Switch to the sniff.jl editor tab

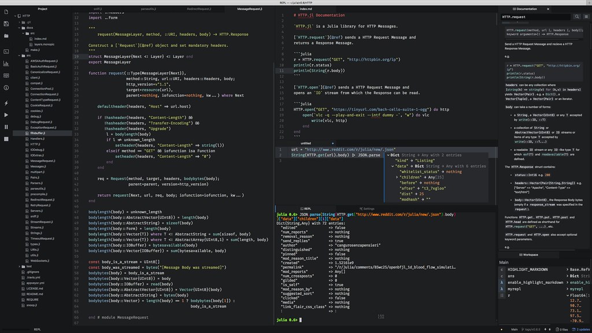coord(98,9)
